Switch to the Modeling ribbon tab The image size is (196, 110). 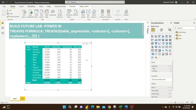coord(31,6)
